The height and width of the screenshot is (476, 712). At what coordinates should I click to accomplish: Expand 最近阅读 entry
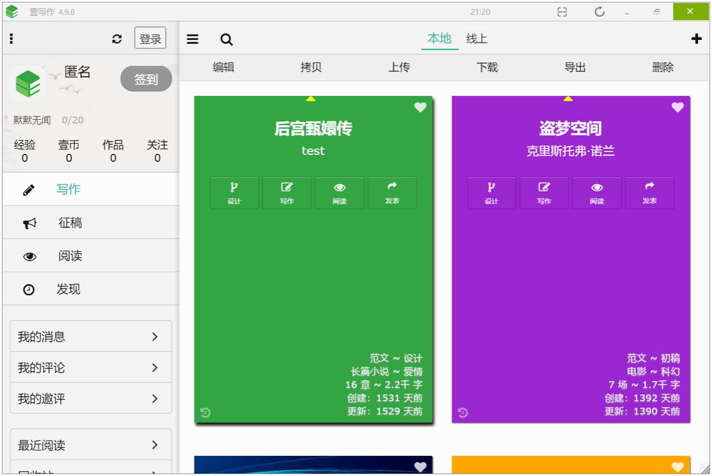[91, 445]
